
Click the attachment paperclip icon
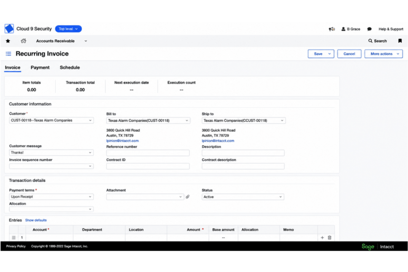pos(187,197)
